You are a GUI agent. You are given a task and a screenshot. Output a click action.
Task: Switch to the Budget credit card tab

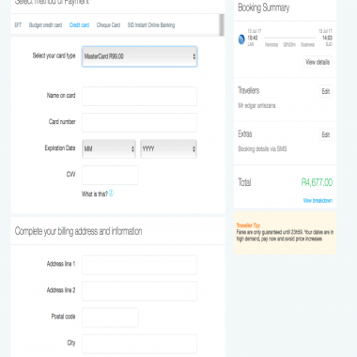pyautogui.click(x=45, y=25)
